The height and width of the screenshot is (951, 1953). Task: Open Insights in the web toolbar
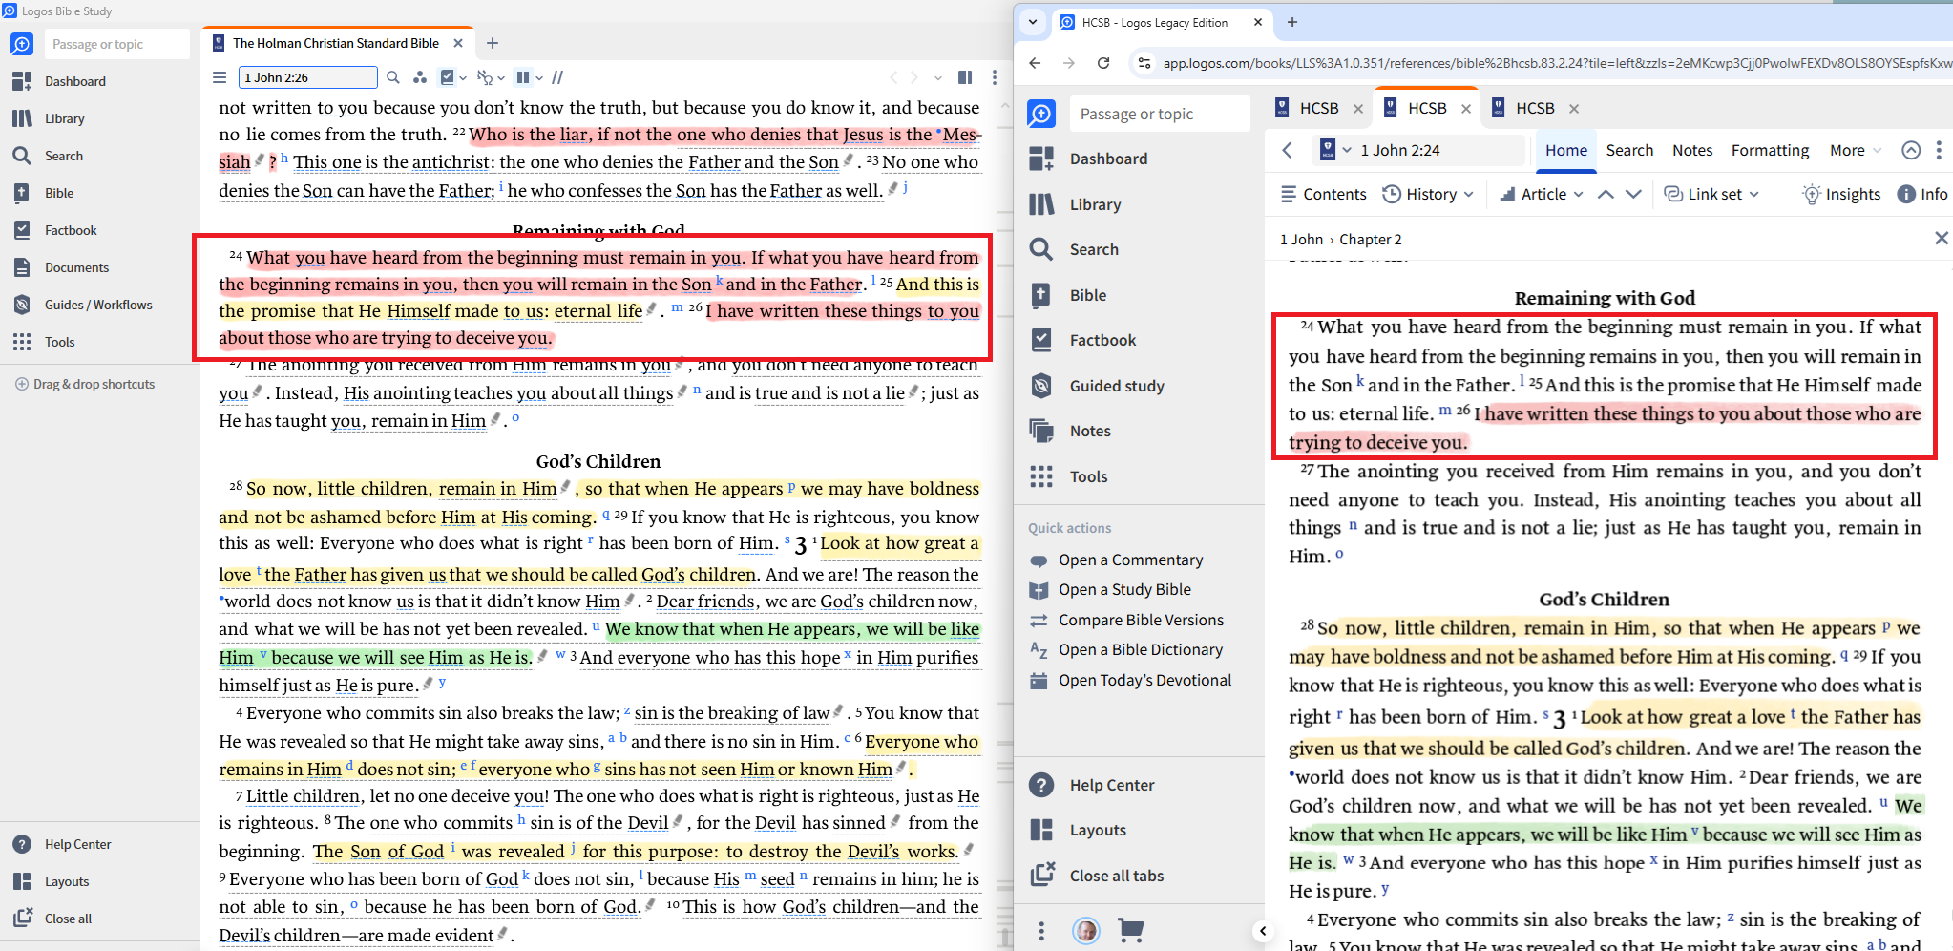pos(1841,194)
